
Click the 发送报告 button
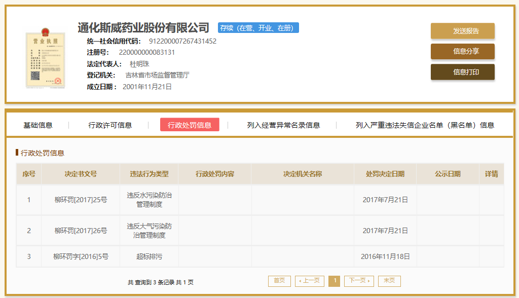[x=462, y=31]
